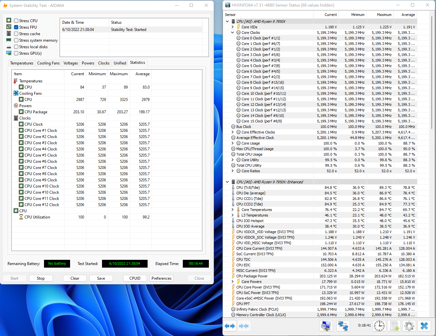Click HWiNFO clock reset timer icon
Screen dimensions: 436x336
(379, 326)
